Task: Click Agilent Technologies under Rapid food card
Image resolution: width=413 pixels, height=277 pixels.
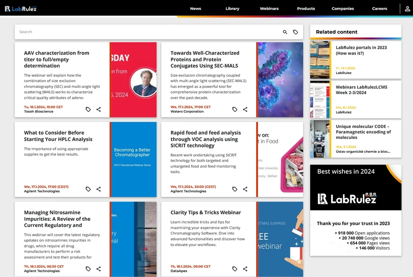Action: 188,191
